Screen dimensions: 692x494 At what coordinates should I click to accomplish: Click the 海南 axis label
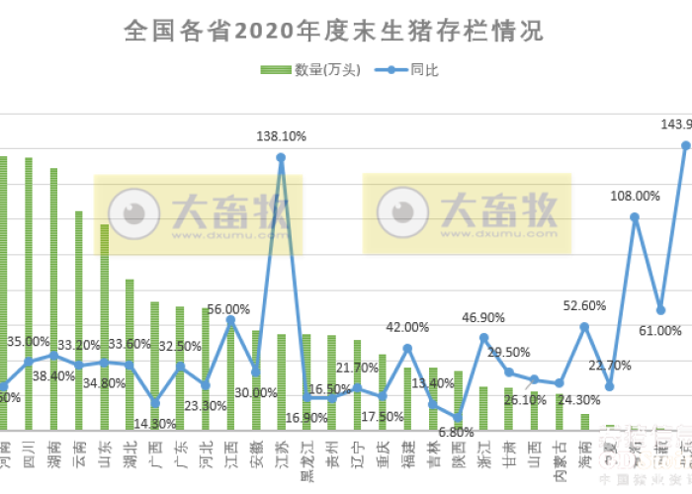click(x=585, y=454)
